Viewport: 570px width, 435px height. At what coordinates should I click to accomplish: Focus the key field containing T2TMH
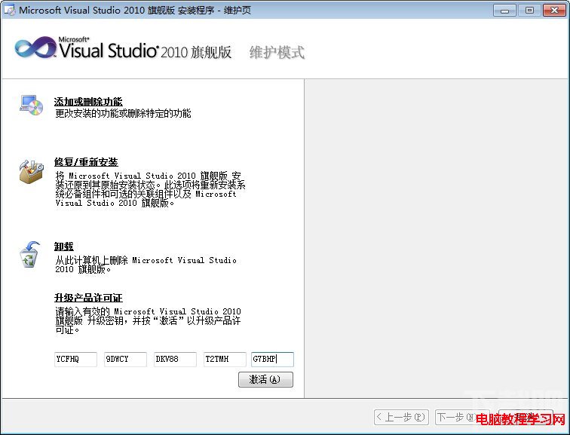pos(225,359)
